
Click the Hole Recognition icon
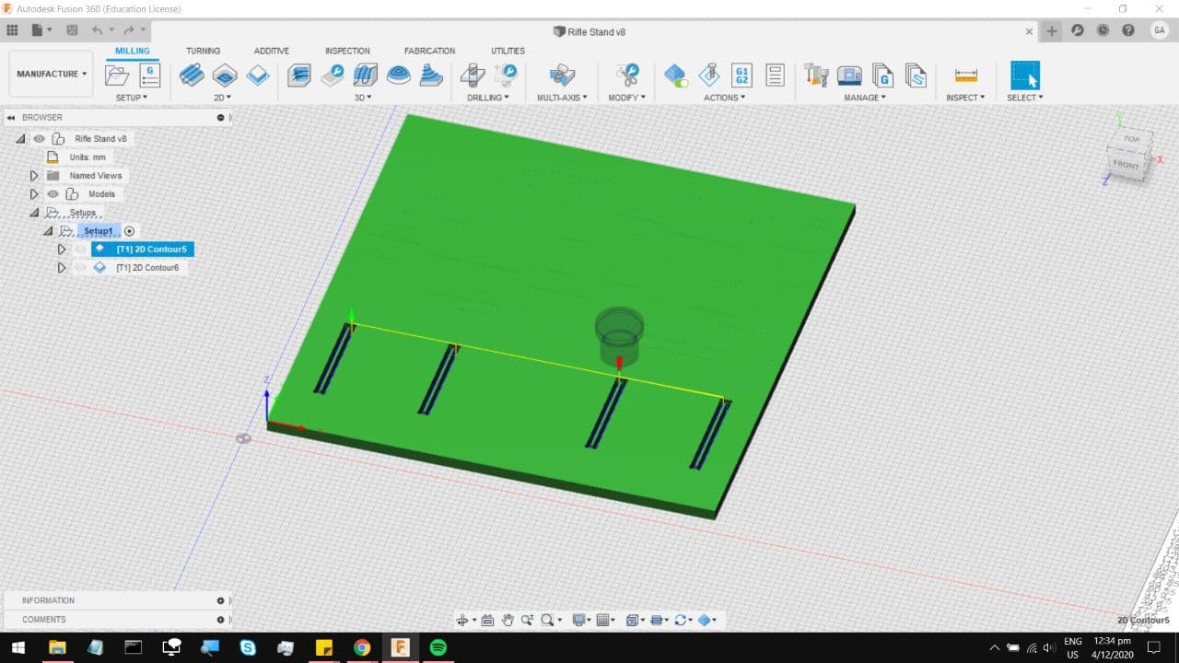point(506,75)
